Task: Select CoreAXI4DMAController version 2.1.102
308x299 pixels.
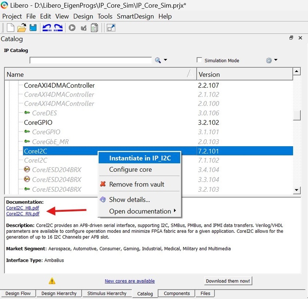Action: pyautogui.click(x=158, y=94)
